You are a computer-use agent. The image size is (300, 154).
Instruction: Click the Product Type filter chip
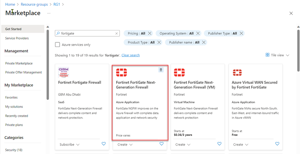[x=141, y=42]
